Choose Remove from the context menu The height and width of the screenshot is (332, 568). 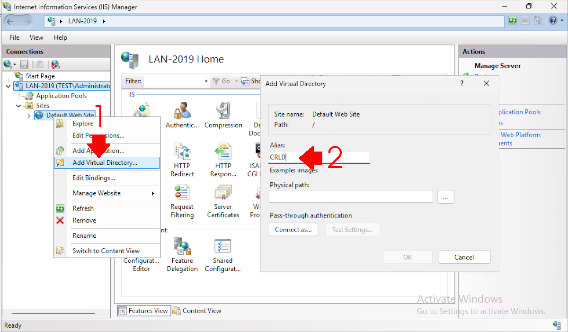[x=106, y=220]
